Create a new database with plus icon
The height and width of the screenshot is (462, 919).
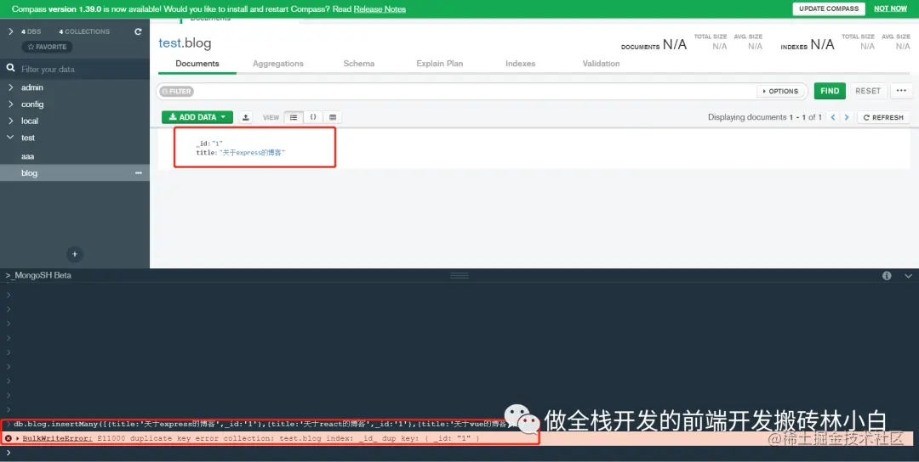click(x=74, y=255)
